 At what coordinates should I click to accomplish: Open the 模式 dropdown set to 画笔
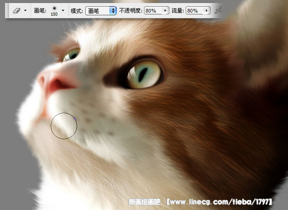(101, 11)
